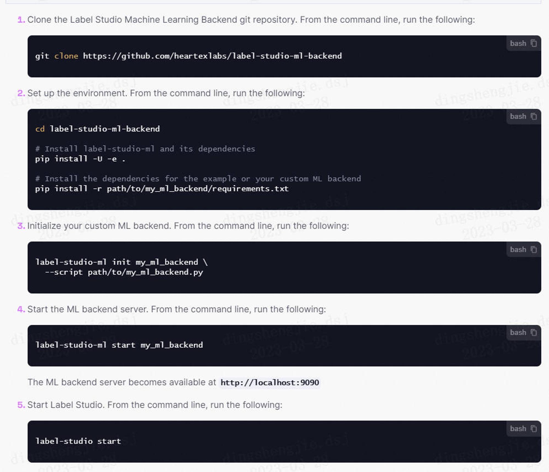549x472 pixels.
Task: Click the bash label on label-studio start block
Action: click(518, 429)
